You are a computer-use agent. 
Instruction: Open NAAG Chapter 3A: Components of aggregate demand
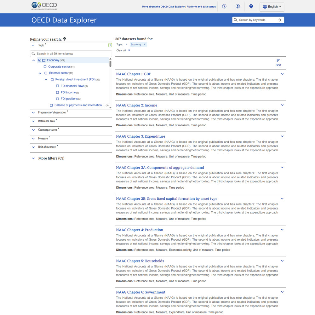click(160, 168)
